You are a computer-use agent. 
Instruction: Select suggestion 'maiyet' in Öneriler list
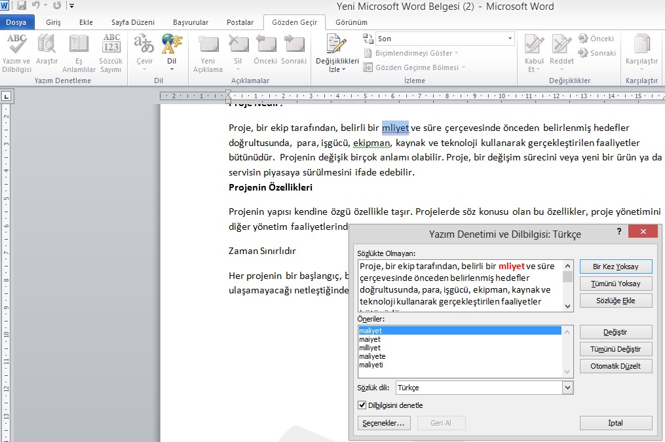tap(460, 339)
